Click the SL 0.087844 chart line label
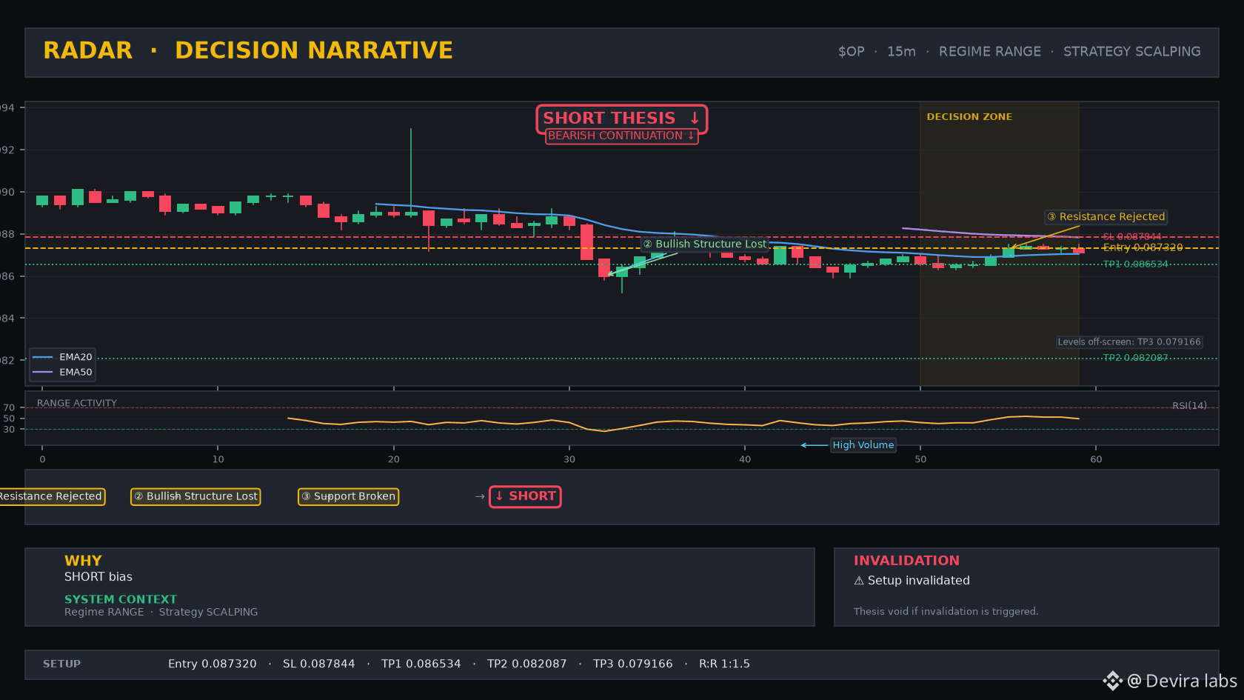The image size is (1244, 700). (1132, 237)
